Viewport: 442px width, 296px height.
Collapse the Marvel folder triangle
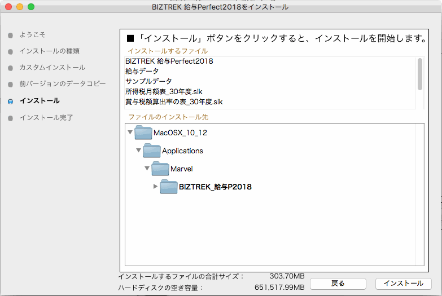(x=147, y=169)
